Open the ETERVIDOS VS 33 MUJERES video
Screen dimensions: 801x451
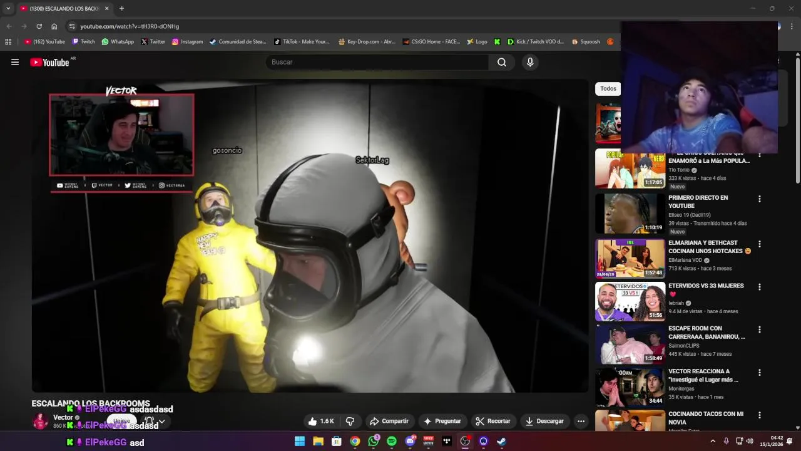[630, 301]
